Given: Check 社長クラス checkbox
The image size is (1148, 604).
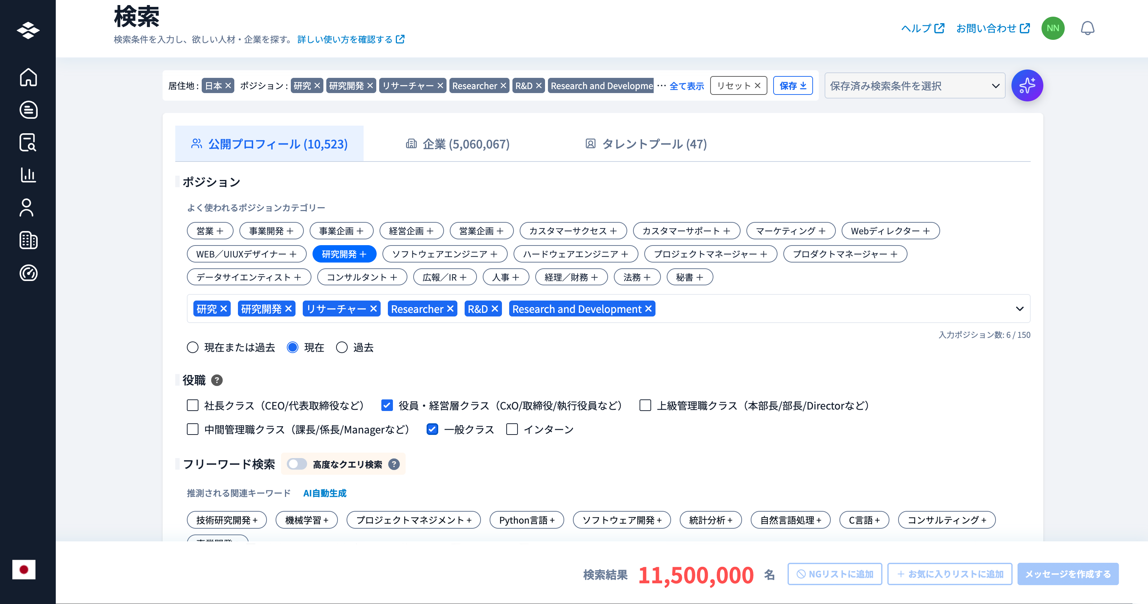Looking at the screenshot, I should [x=193, y=405].
